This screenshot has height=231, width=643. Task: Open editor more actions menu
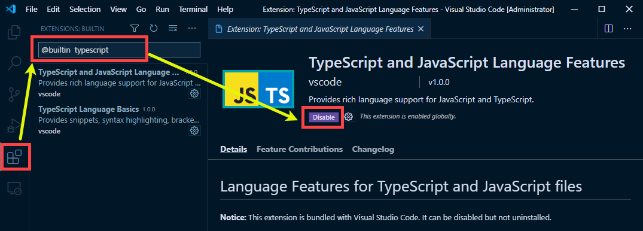pyautogui.click(x=627, y=29)
